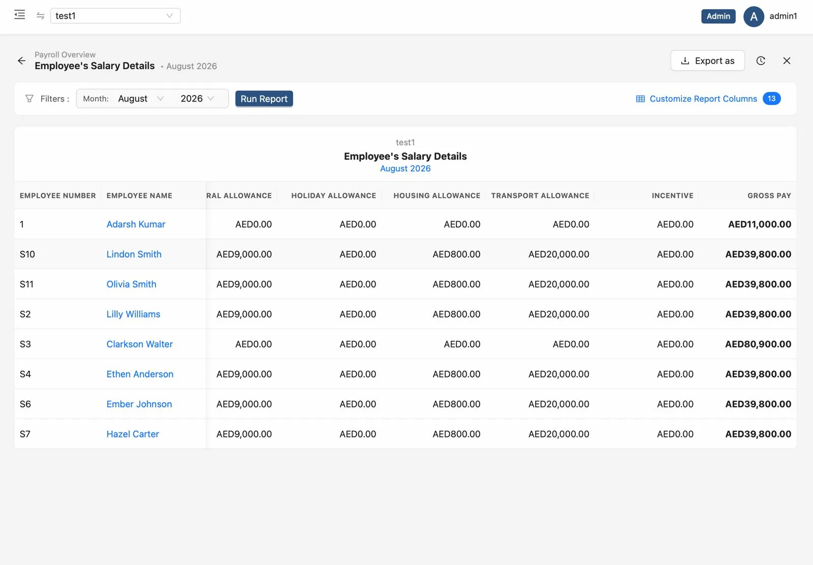The height and width of the screenshot is (565, 813).
Task: Open employee Lilly Williams
Action: (133, 314)
